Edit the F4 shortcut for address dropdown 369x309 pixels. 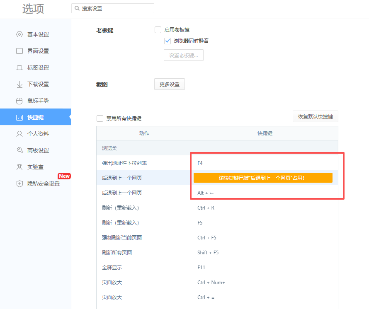263,163
